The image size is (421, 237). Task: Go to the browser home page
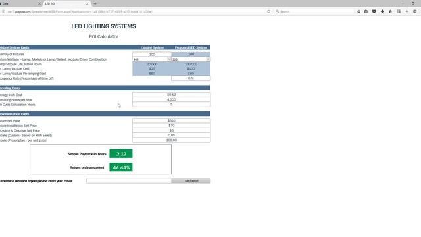[x=390, y=11]
